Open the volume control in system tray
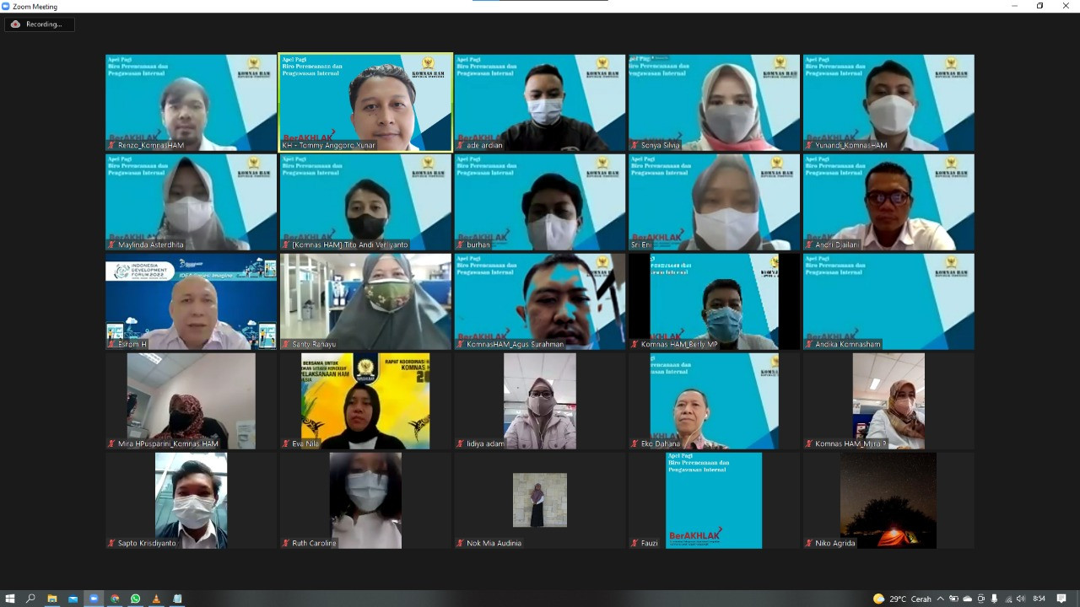This screenshot has height=607, width=1080. [x=1021, y=599]
